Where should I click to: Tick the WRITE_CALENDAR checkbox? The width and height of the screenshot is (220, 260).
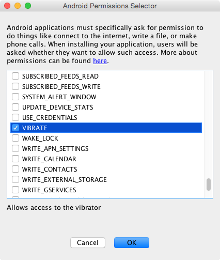point(15,159)
